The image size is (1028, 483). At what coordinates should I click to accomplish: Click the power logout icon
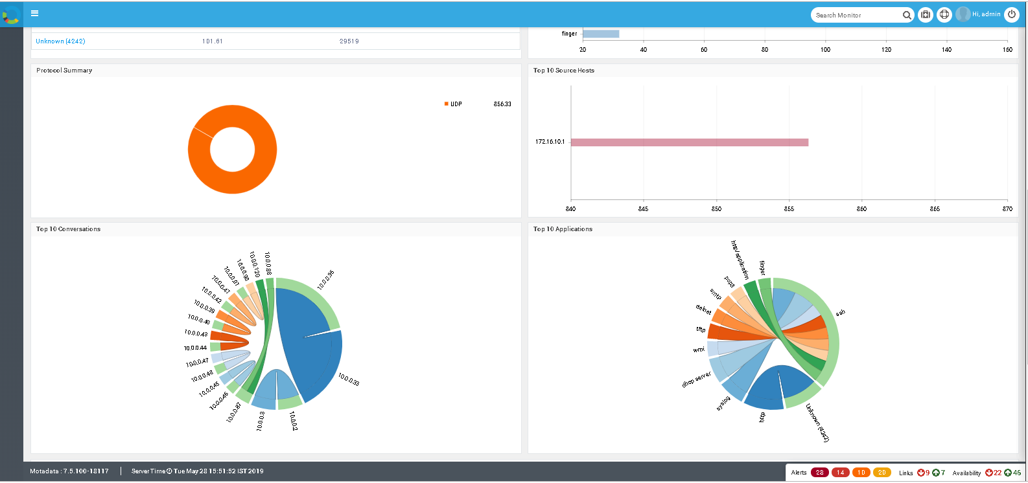pyautogui.click(x=1012, y=14)
